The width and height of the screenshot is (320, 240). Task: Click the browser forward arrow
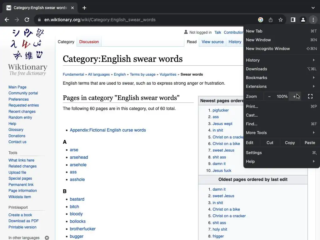point(17,20)
